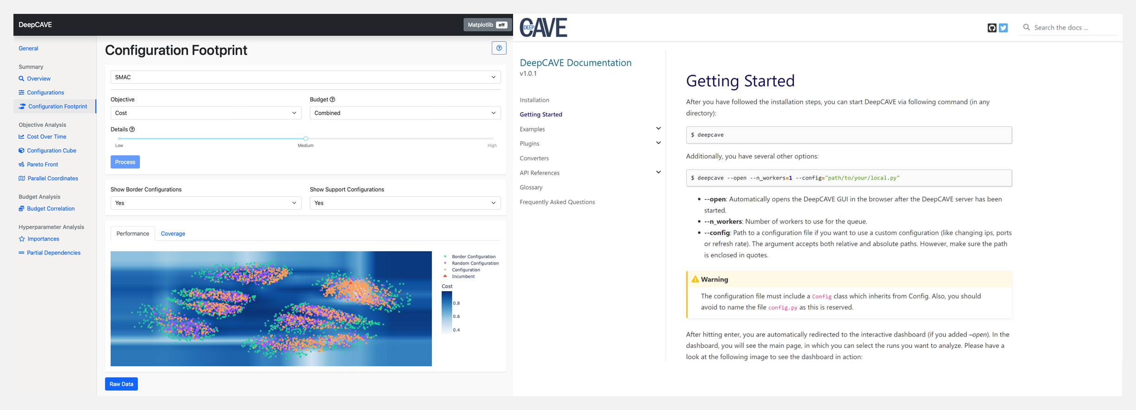Open General in the DeepCAVE sidebar
Image resolution: width=1136 pixels, height=410 pixels.
[x=28, y=49]
